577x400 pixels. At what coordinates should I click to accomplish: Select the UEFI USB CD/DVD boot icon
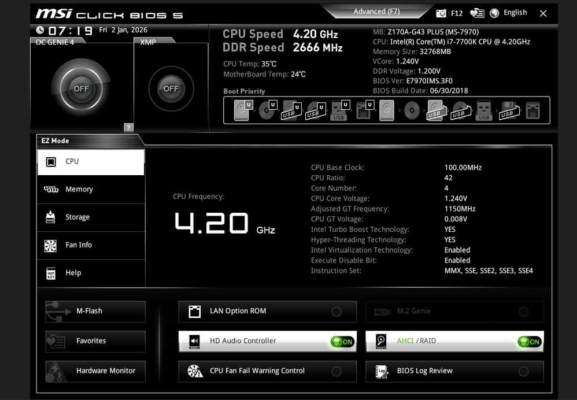(x=316, y=111)
